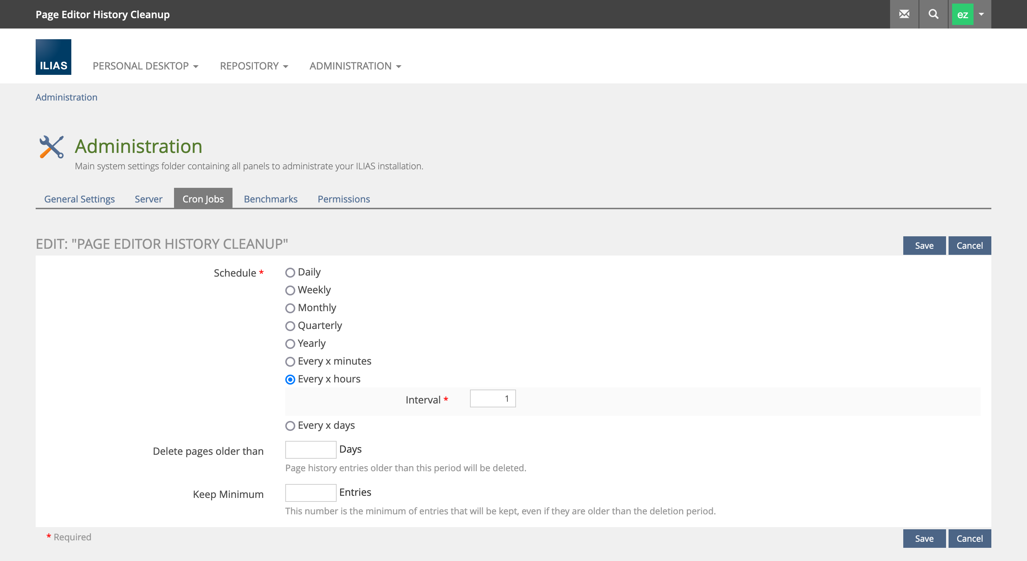This screenshot has height=561, width=1027.
Task: Click the ILIAS logo
Action: tap(53, 57)
